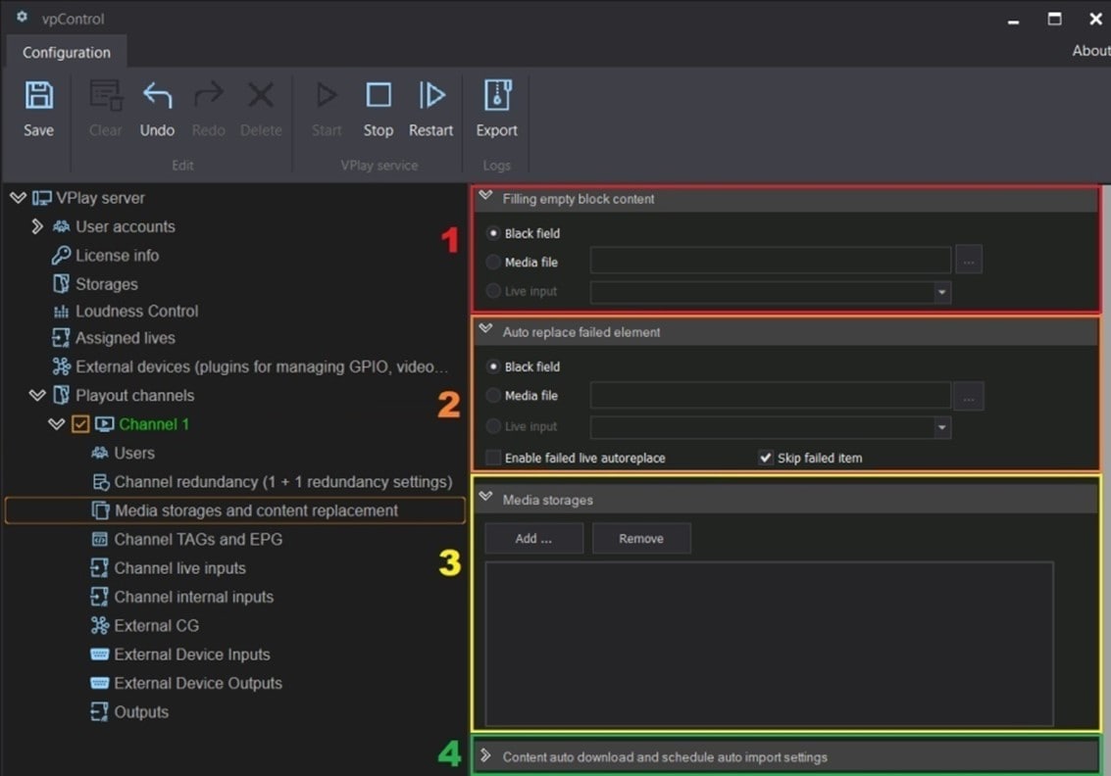Collapse the Auto replace failed element section
This screenshot has width=1111, height=776.
tap(486, 329)
